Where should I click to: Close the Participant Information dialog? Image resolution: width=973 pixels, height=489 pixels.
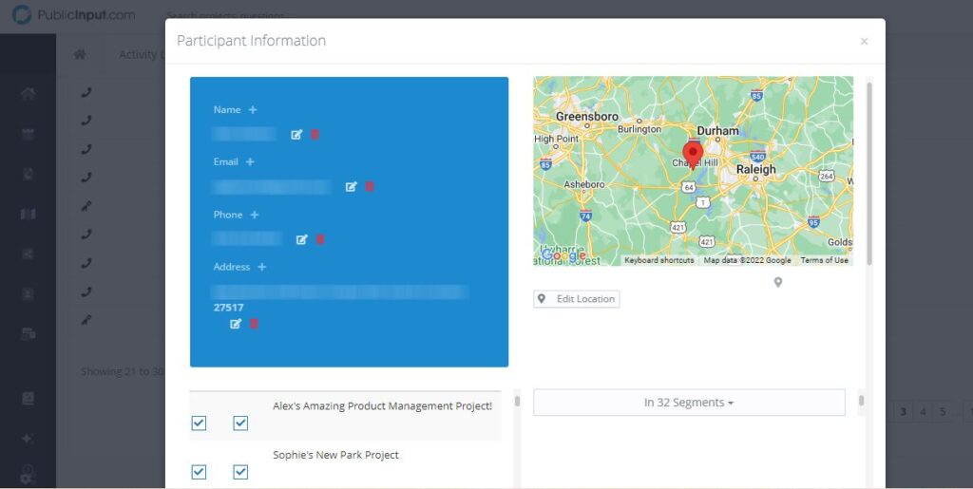point(864,42)
